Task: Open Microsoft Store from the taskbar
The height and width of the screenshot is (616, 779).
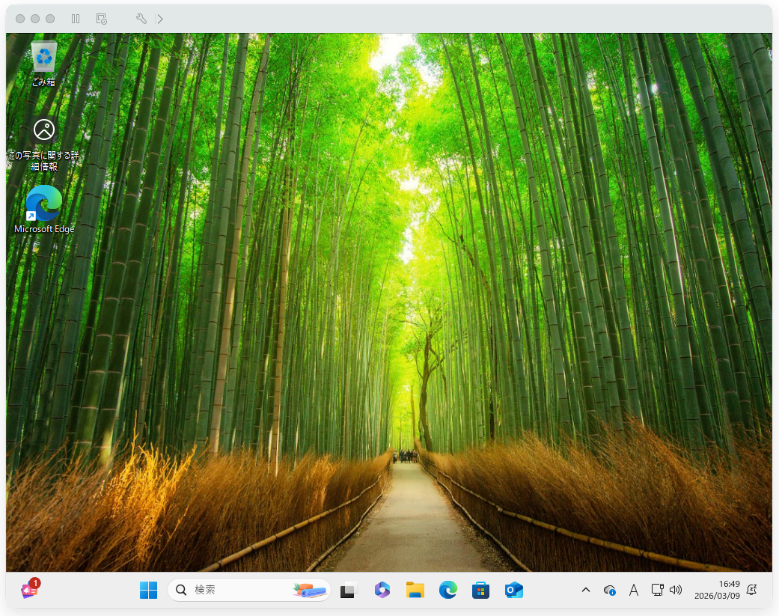Action: [x=480, y=591]
